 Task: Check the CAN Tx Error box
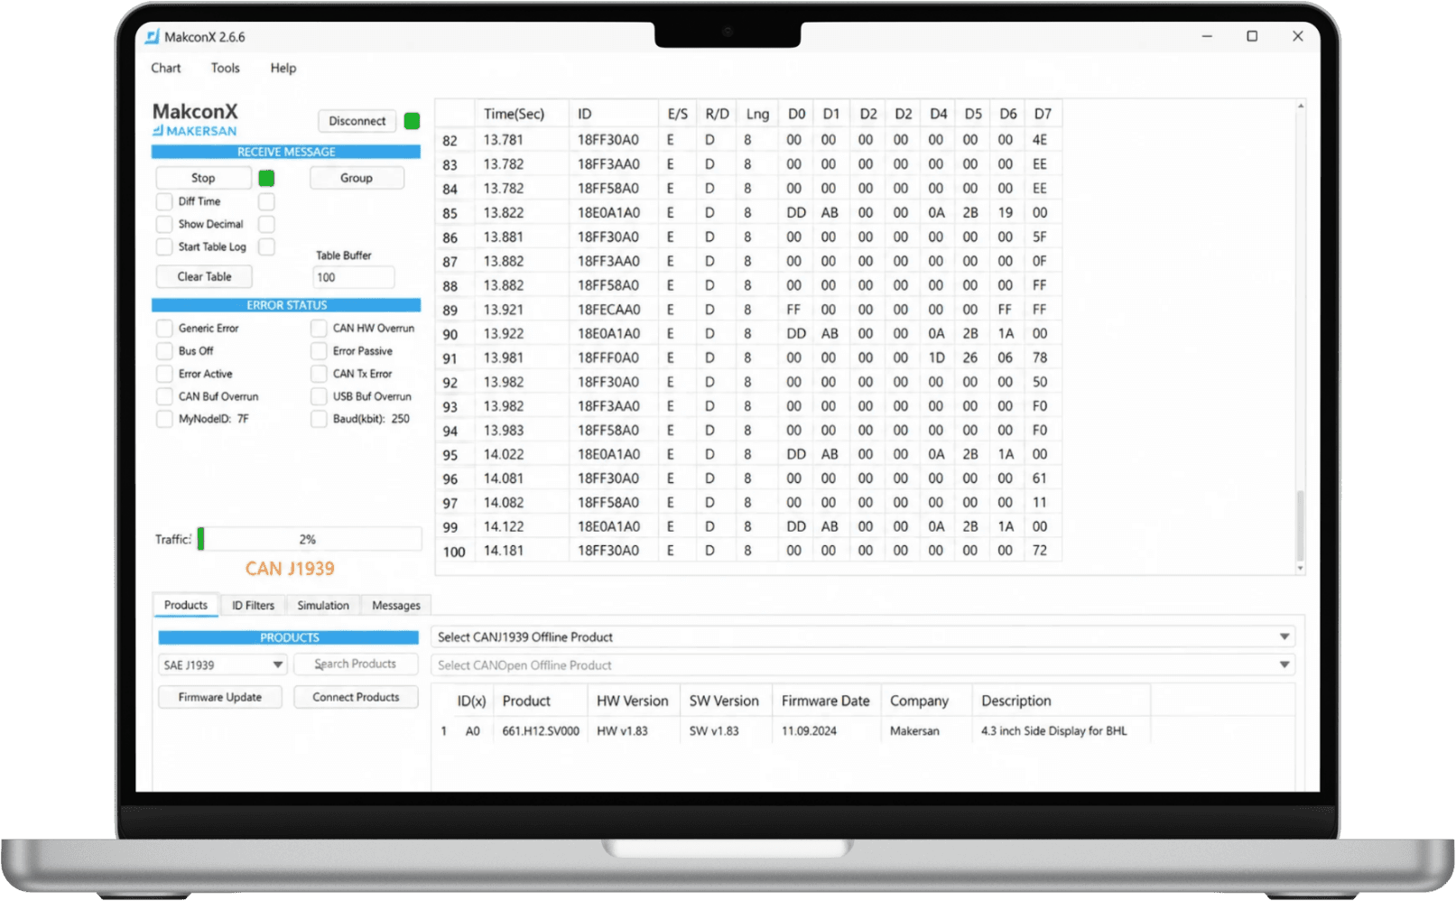click(x=319, y=373)
